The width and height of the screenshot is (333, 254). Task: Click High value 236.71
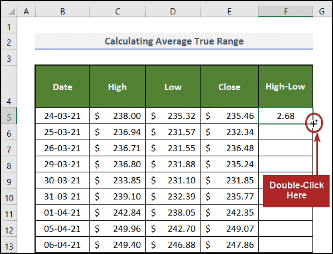118,148
